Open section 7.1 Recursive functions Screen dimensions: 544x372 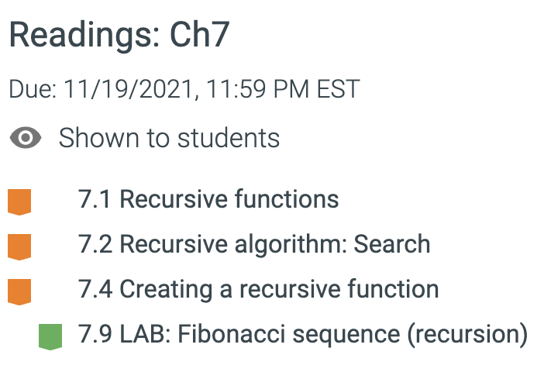(208, 199)
